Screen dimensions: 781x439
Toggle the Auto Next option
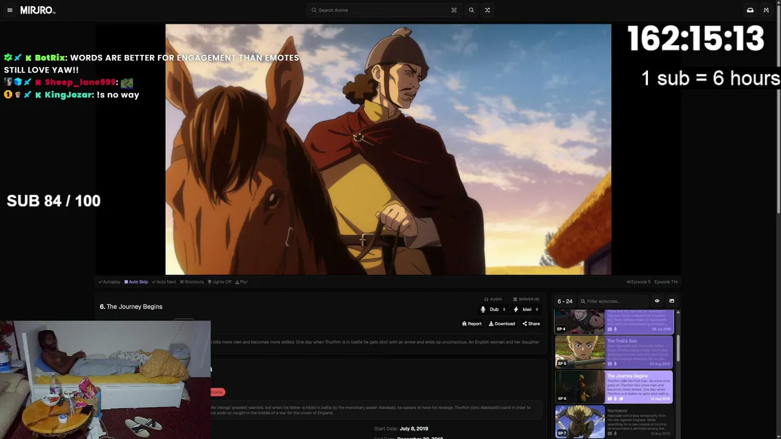pyautogui.click(x=164, y=282)
